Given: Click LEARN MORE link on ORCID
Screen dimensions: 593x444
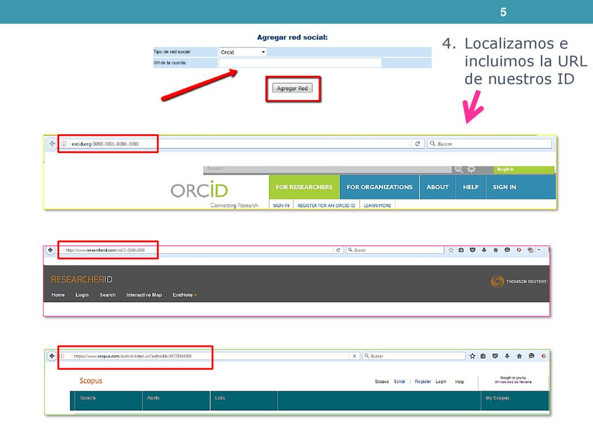Looking at the screenshot, I should [378, 205].
